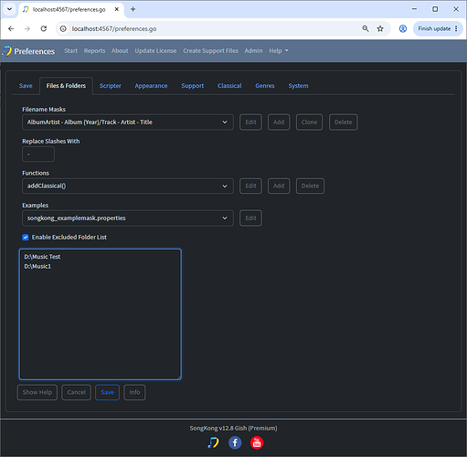Click inside the excluded folders text area
Viewport: 467px width, 457px height.
pyautogui.click(x=101, y=314)
